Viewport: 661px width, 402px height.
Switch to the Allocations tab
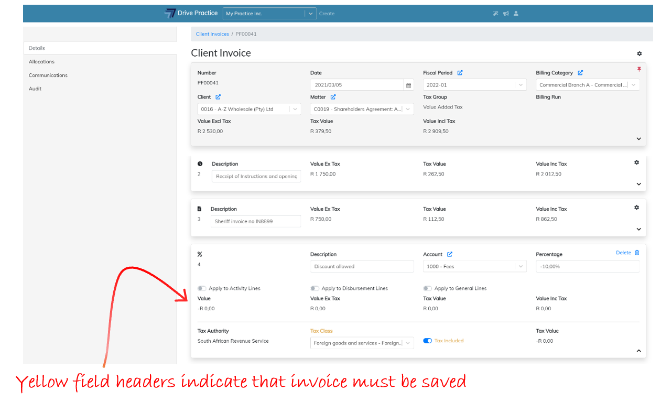coord(41,62)
